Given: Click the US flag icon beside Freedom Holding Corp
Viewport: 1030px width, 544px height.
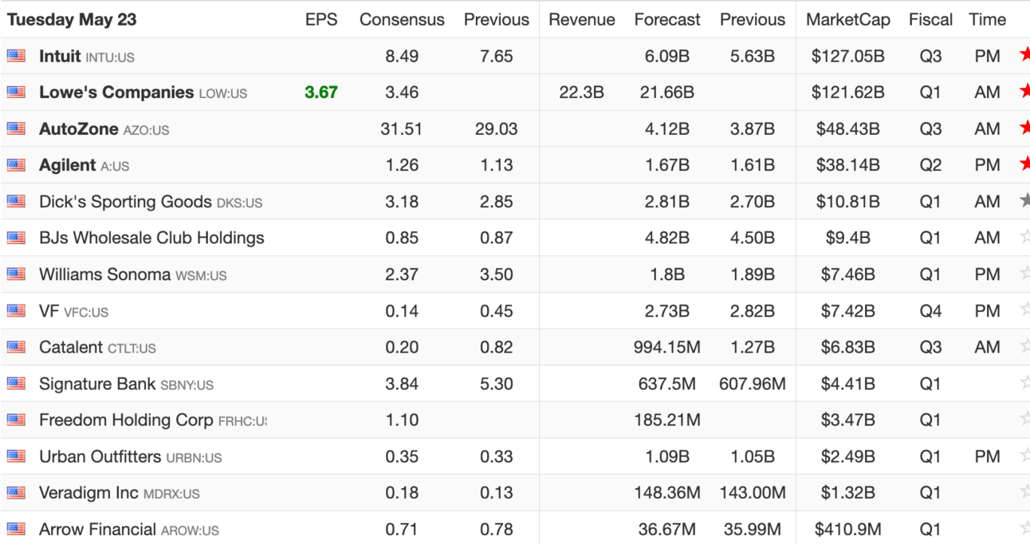Looking at the screenshot, I should [x=16, y=420].
